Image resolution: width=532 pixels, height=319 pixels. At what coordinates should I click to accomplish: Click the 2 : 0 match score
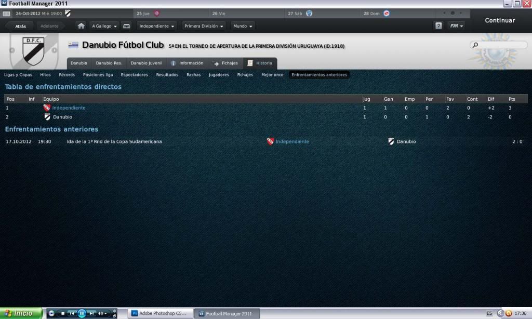tap(517, 141)
